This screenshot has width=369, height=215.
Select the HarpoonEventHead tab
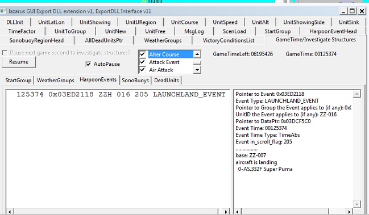point(333,31)
